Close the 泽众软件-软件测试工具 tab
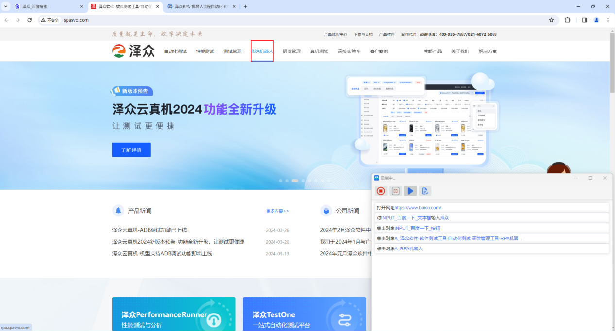 (x=157, y=6)
